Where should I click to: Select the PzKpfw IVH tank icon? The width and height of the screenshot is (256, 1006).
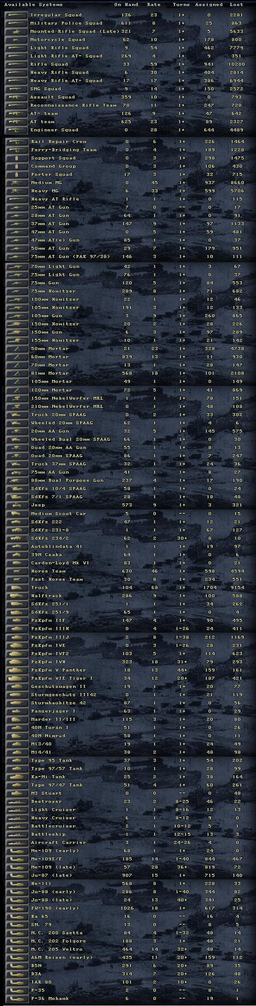[17, 662]
